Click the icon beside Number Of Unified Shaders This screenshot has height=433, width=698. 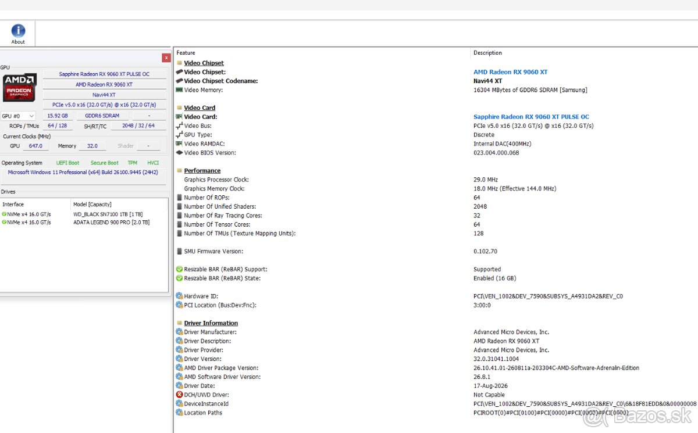(179, 206)
